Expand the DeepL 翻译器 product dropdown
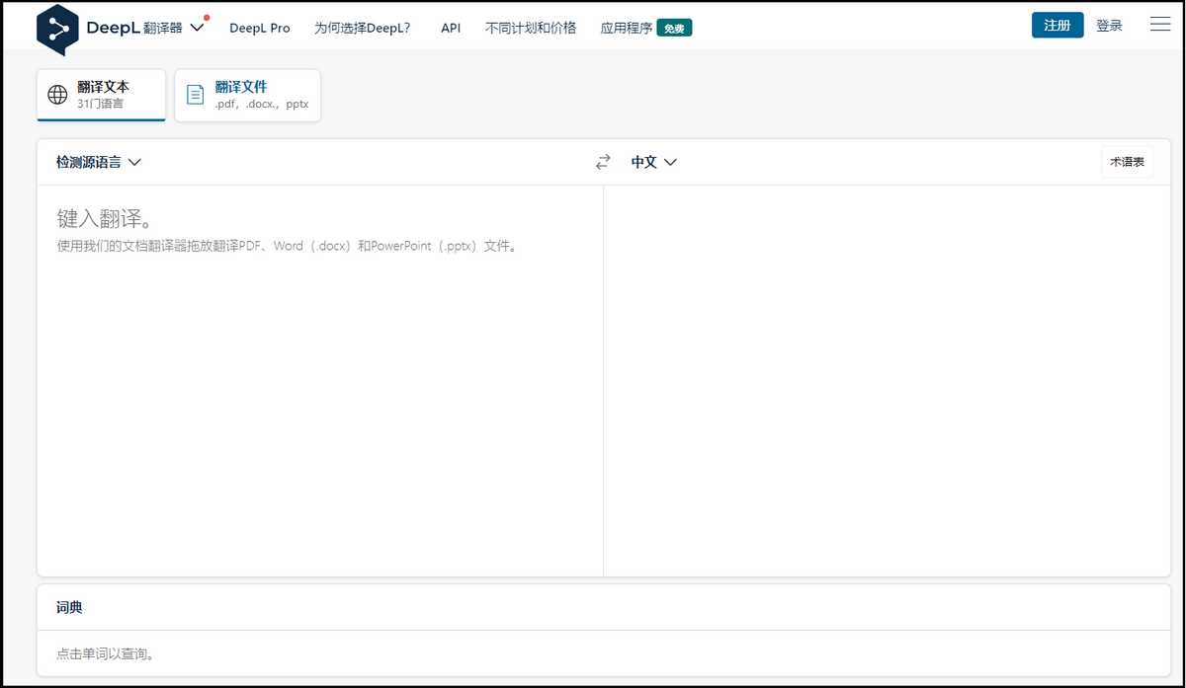This screenshot has width=1186, height=688. point(197,28)
